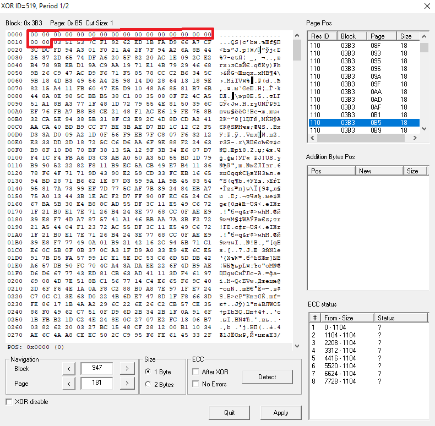Select the 2 Bytes size option

(160, 384)
